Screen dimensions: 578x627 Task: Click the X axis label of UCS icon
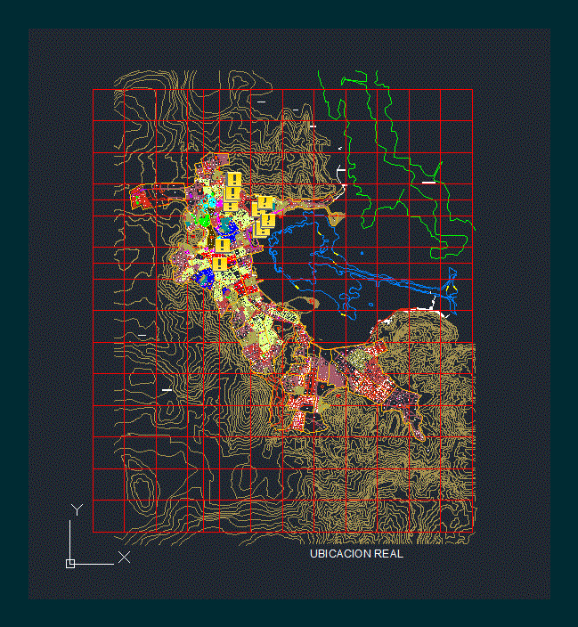pyautogui.click(x=124, y=557)
